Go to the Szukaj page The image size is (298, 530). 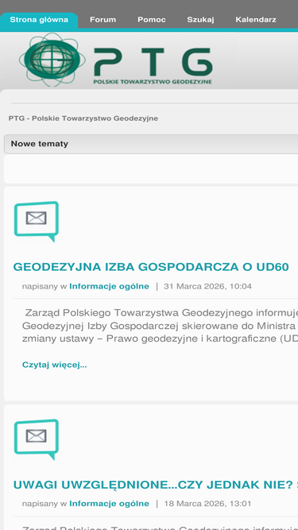pos(201,20)
